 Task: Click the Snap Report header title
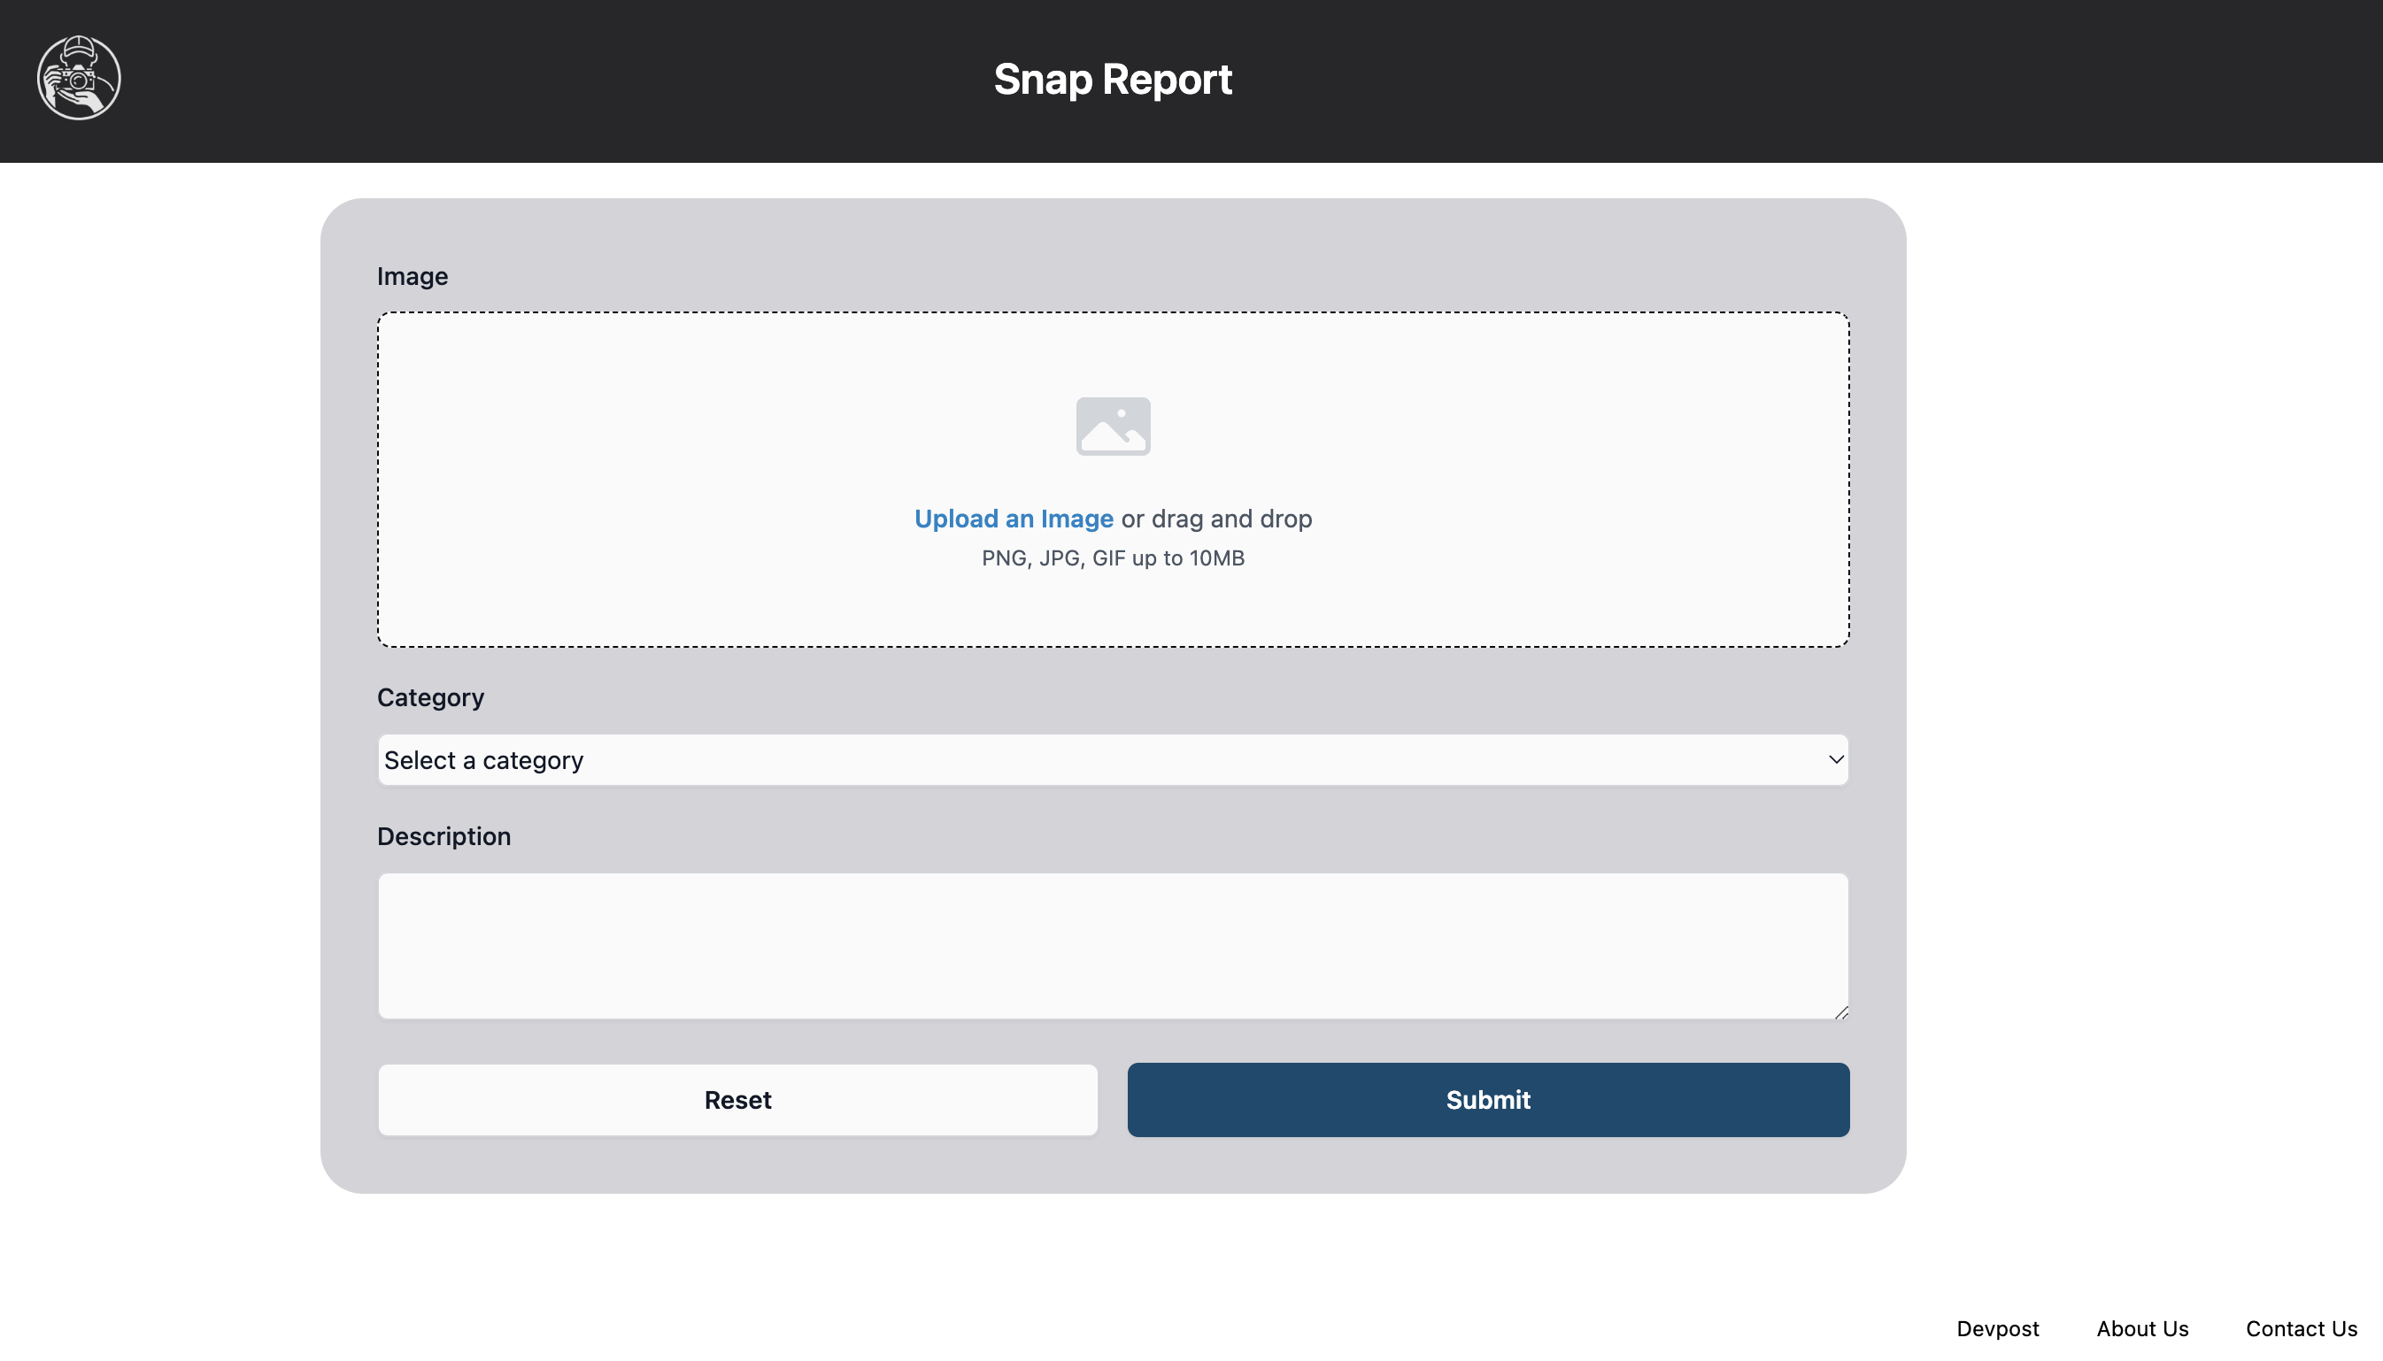point(1113,80)
